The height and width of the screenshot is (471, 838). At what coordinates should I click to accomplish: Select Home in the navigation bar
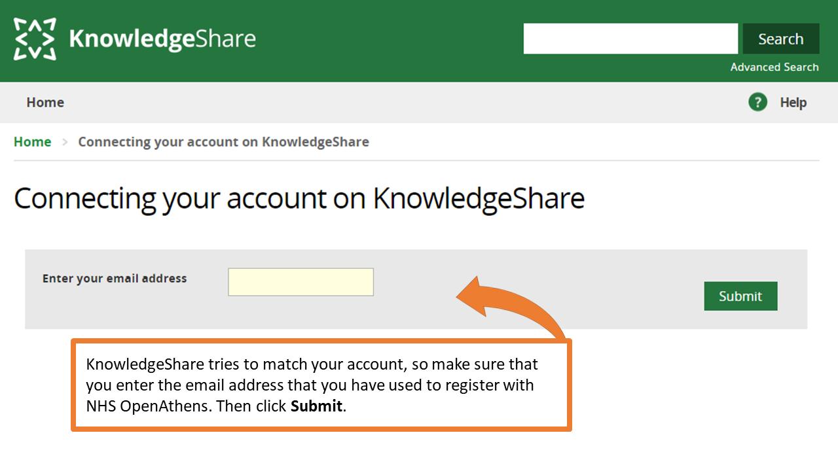tap(45, 102)
